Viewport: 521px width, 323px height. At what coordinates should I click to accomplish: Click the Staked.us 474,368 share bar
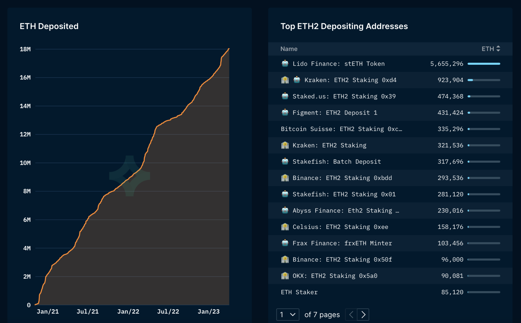click(484, 96)
